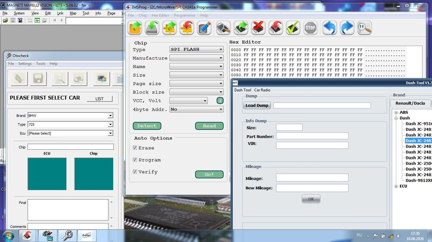
Task: Open Hex Editor menu in IMSProg
Action: pyautogui.click(x=160, y=16)
